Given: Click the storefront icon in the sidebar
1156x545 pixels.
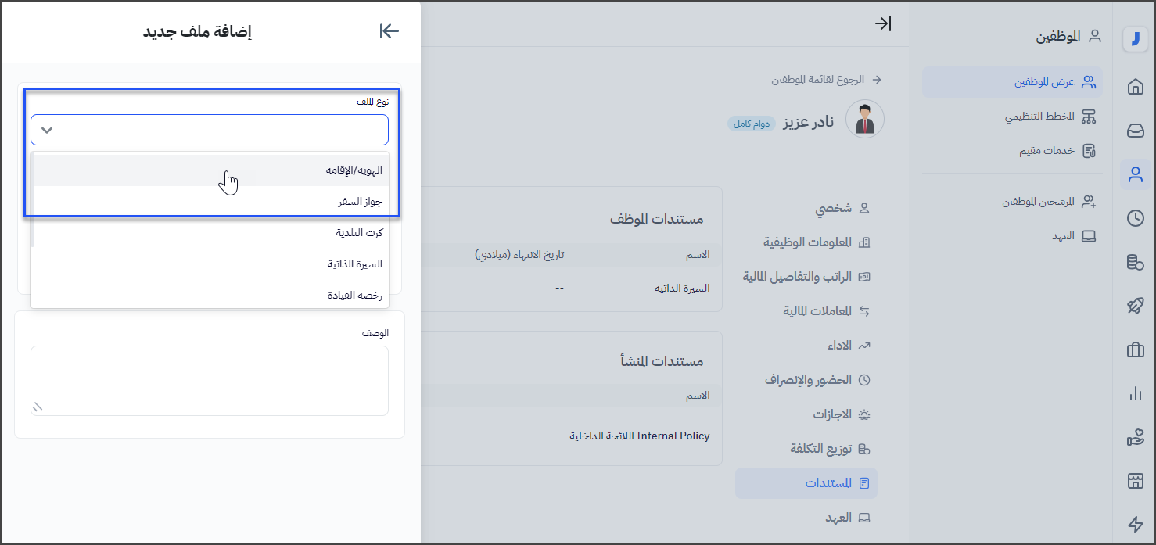Looking at the screenshot, I should coord(1135,481).
